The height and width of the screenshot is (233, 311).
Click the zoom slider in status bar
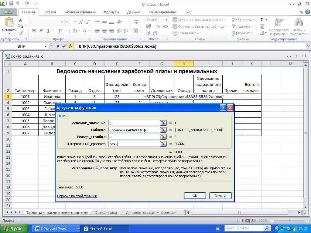[x=289, y=221]
